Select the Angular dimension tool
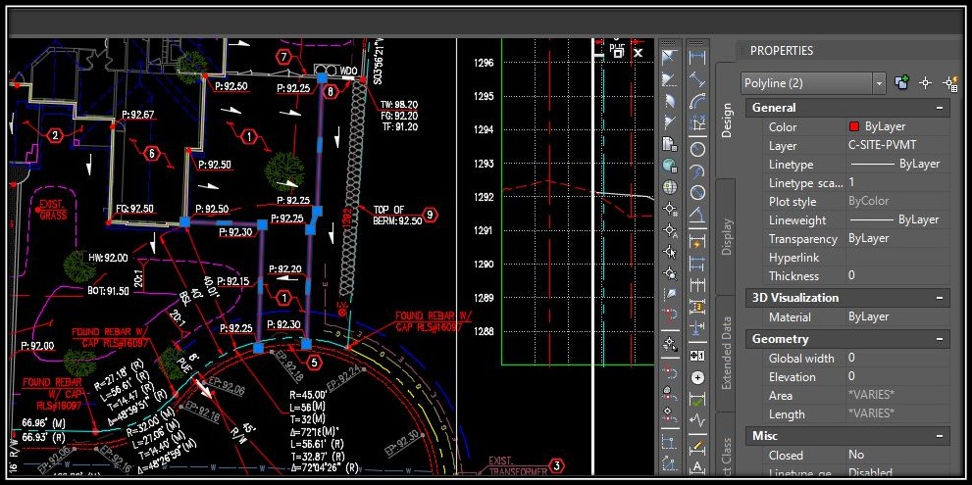Viewport: 972px width, 485px height. (x=698, y=215)
